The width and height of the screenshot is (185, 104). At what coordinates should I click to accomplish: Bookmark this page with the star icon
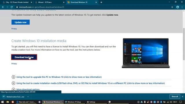tap(172, 7)
